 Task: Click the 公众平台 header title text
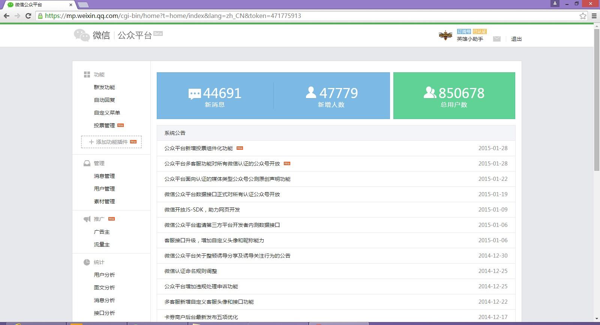point(135,35)
